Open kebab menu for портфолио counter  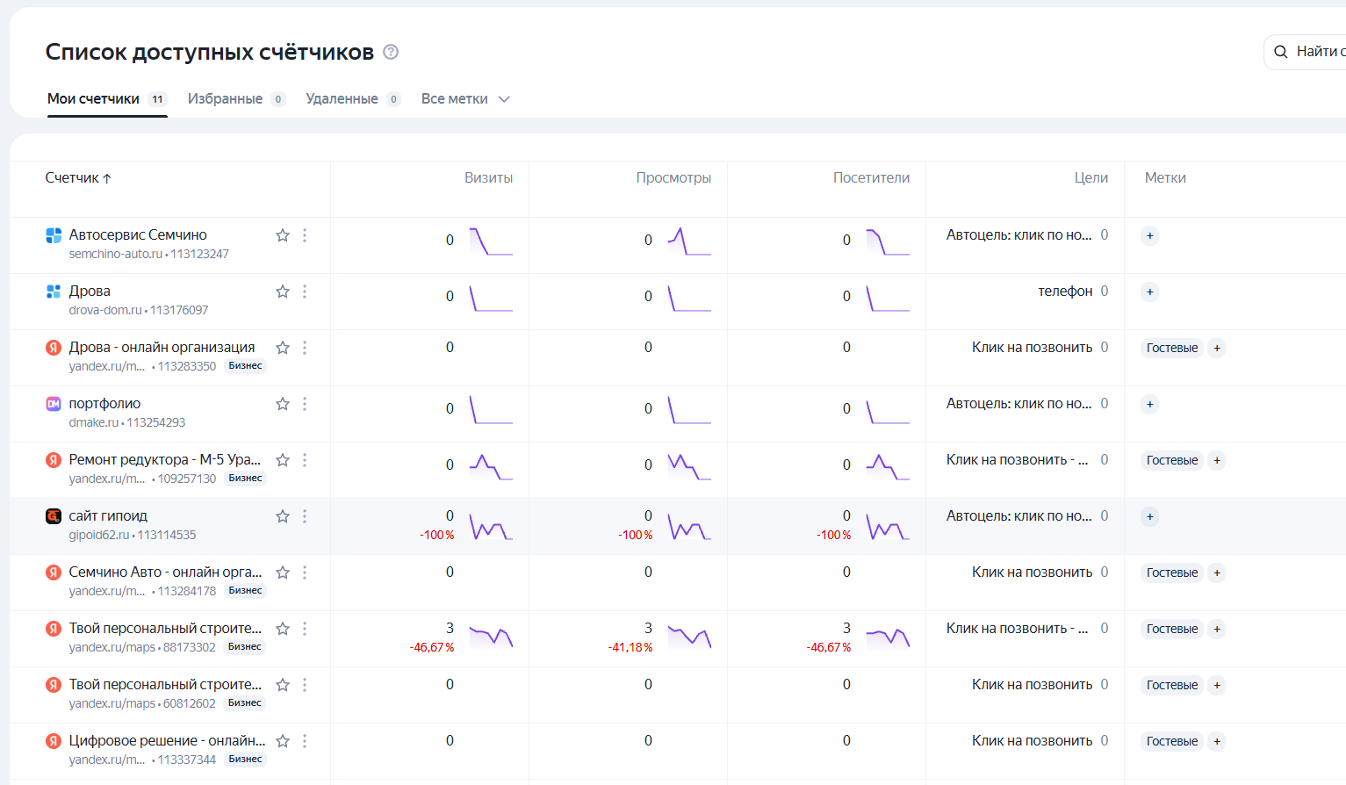[305, 404]
